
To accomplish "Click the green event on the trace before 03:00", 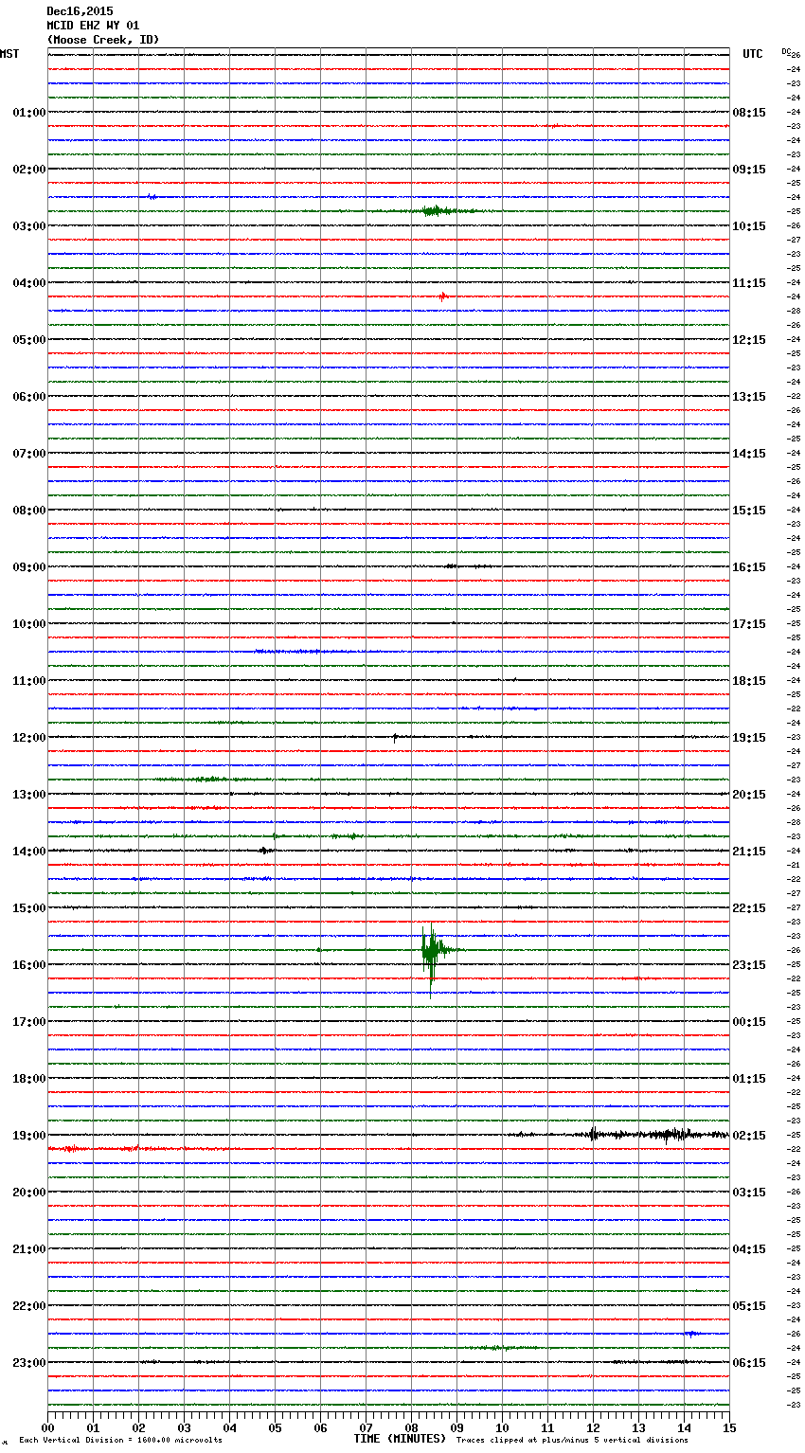I will tap(438, 210).
